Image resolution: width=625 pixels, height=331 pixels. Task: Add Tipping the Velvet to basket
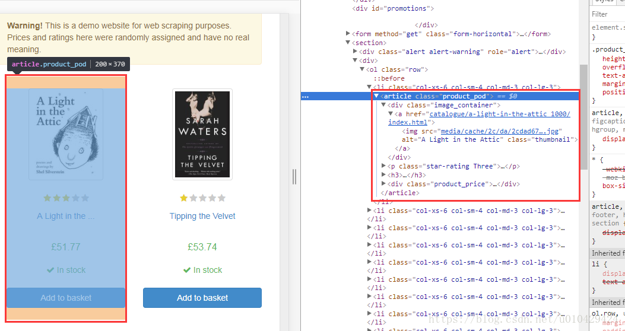point(202,298)
